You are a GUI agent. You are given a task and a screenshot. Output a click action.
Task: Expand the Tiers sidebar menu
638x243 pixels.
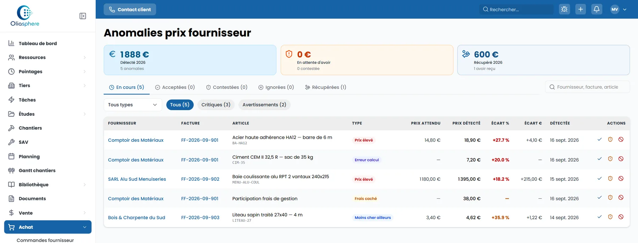coord(47,85)
